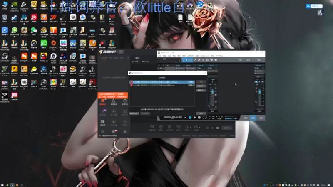Open the PUBG BATTLEGROUNDS desktop icon

pos(44,84)
